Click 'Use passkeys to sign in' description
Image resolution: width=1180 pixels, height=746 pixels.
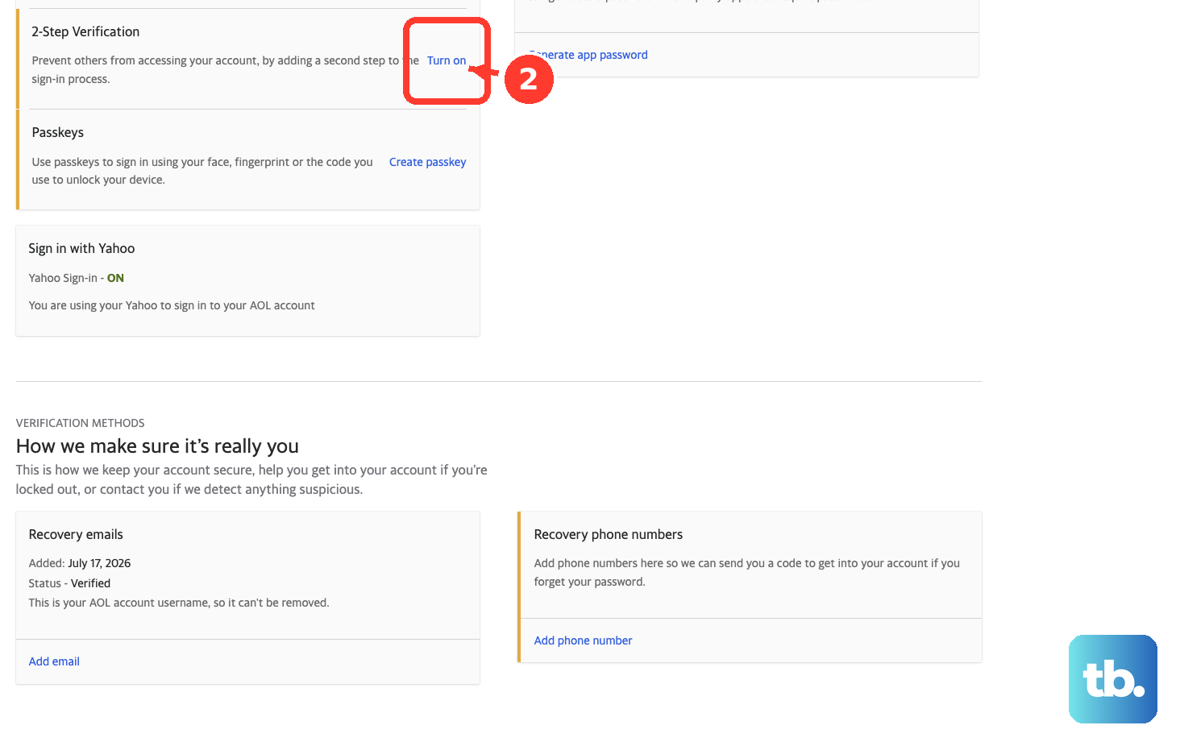202,171
